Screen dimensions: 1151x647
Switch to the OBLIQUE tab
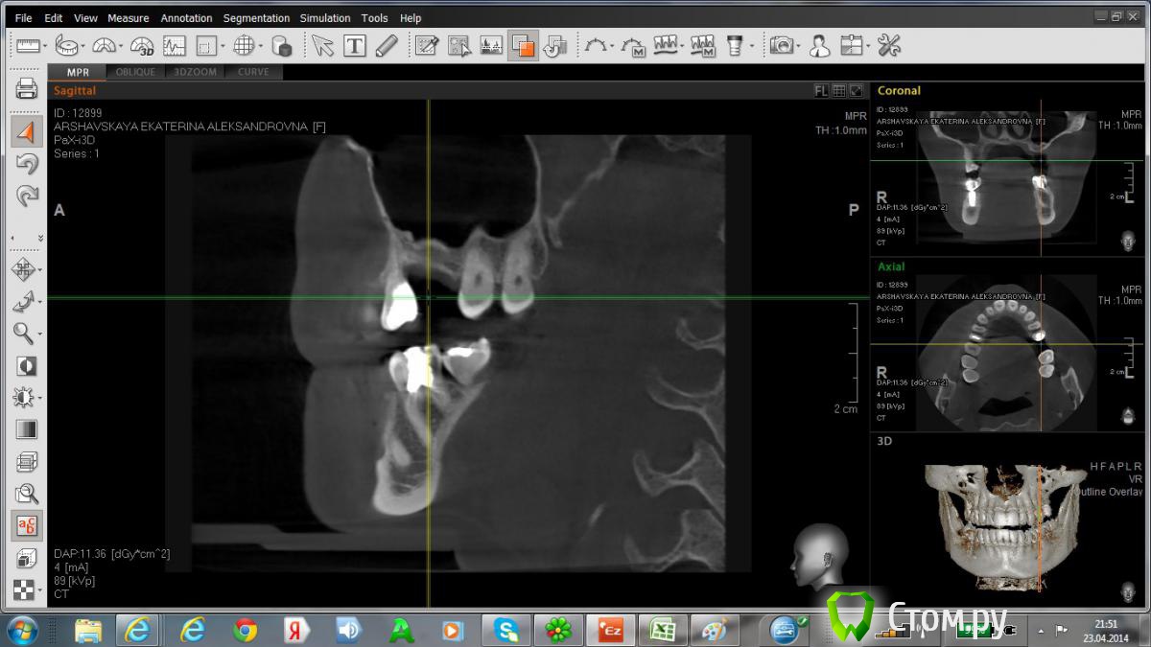135,72
